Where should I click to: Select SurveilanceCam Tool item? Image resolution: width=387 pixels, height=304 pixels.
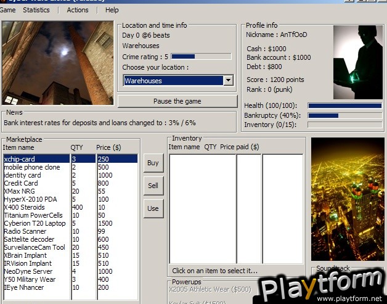(36, 247)
